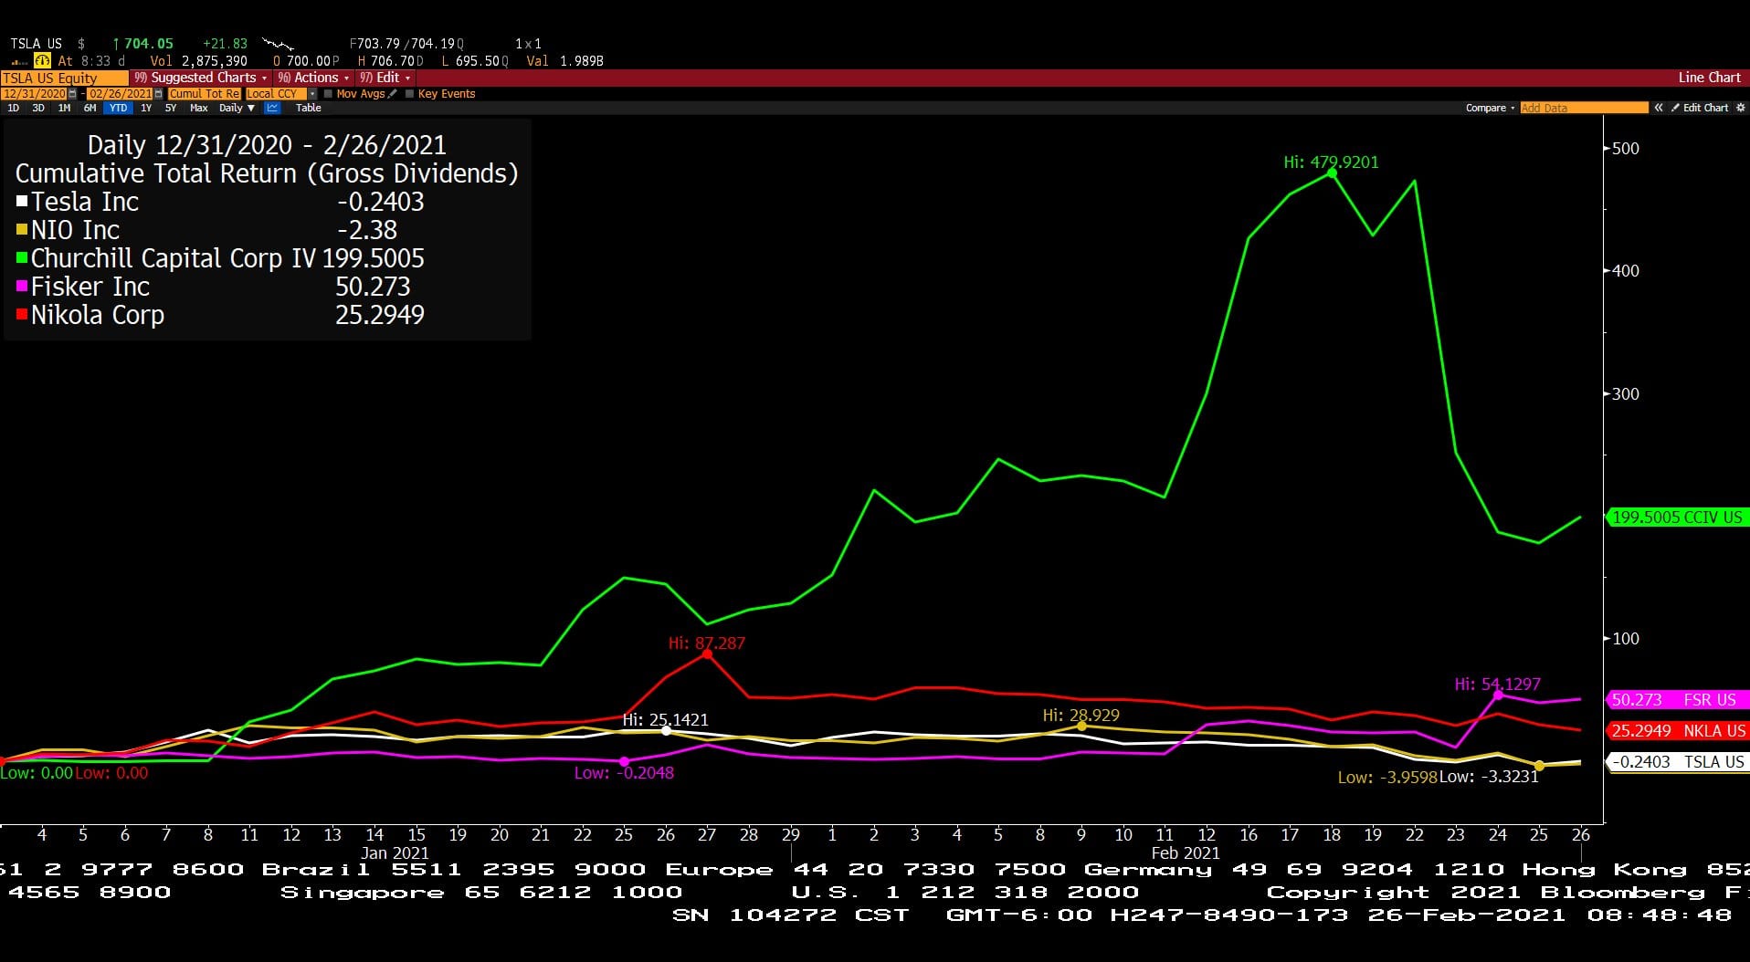Viewport: 1750px width, 962px height.
Task: Select the line chart view icon
Action: point(272,108)
